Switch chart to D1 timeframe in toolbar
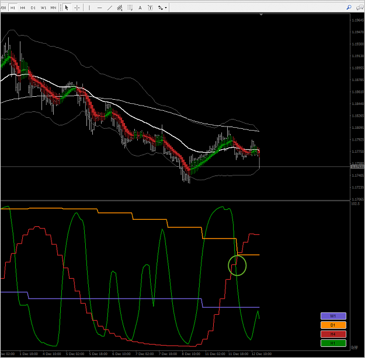The image size is (365, 358). pos(33,8)
